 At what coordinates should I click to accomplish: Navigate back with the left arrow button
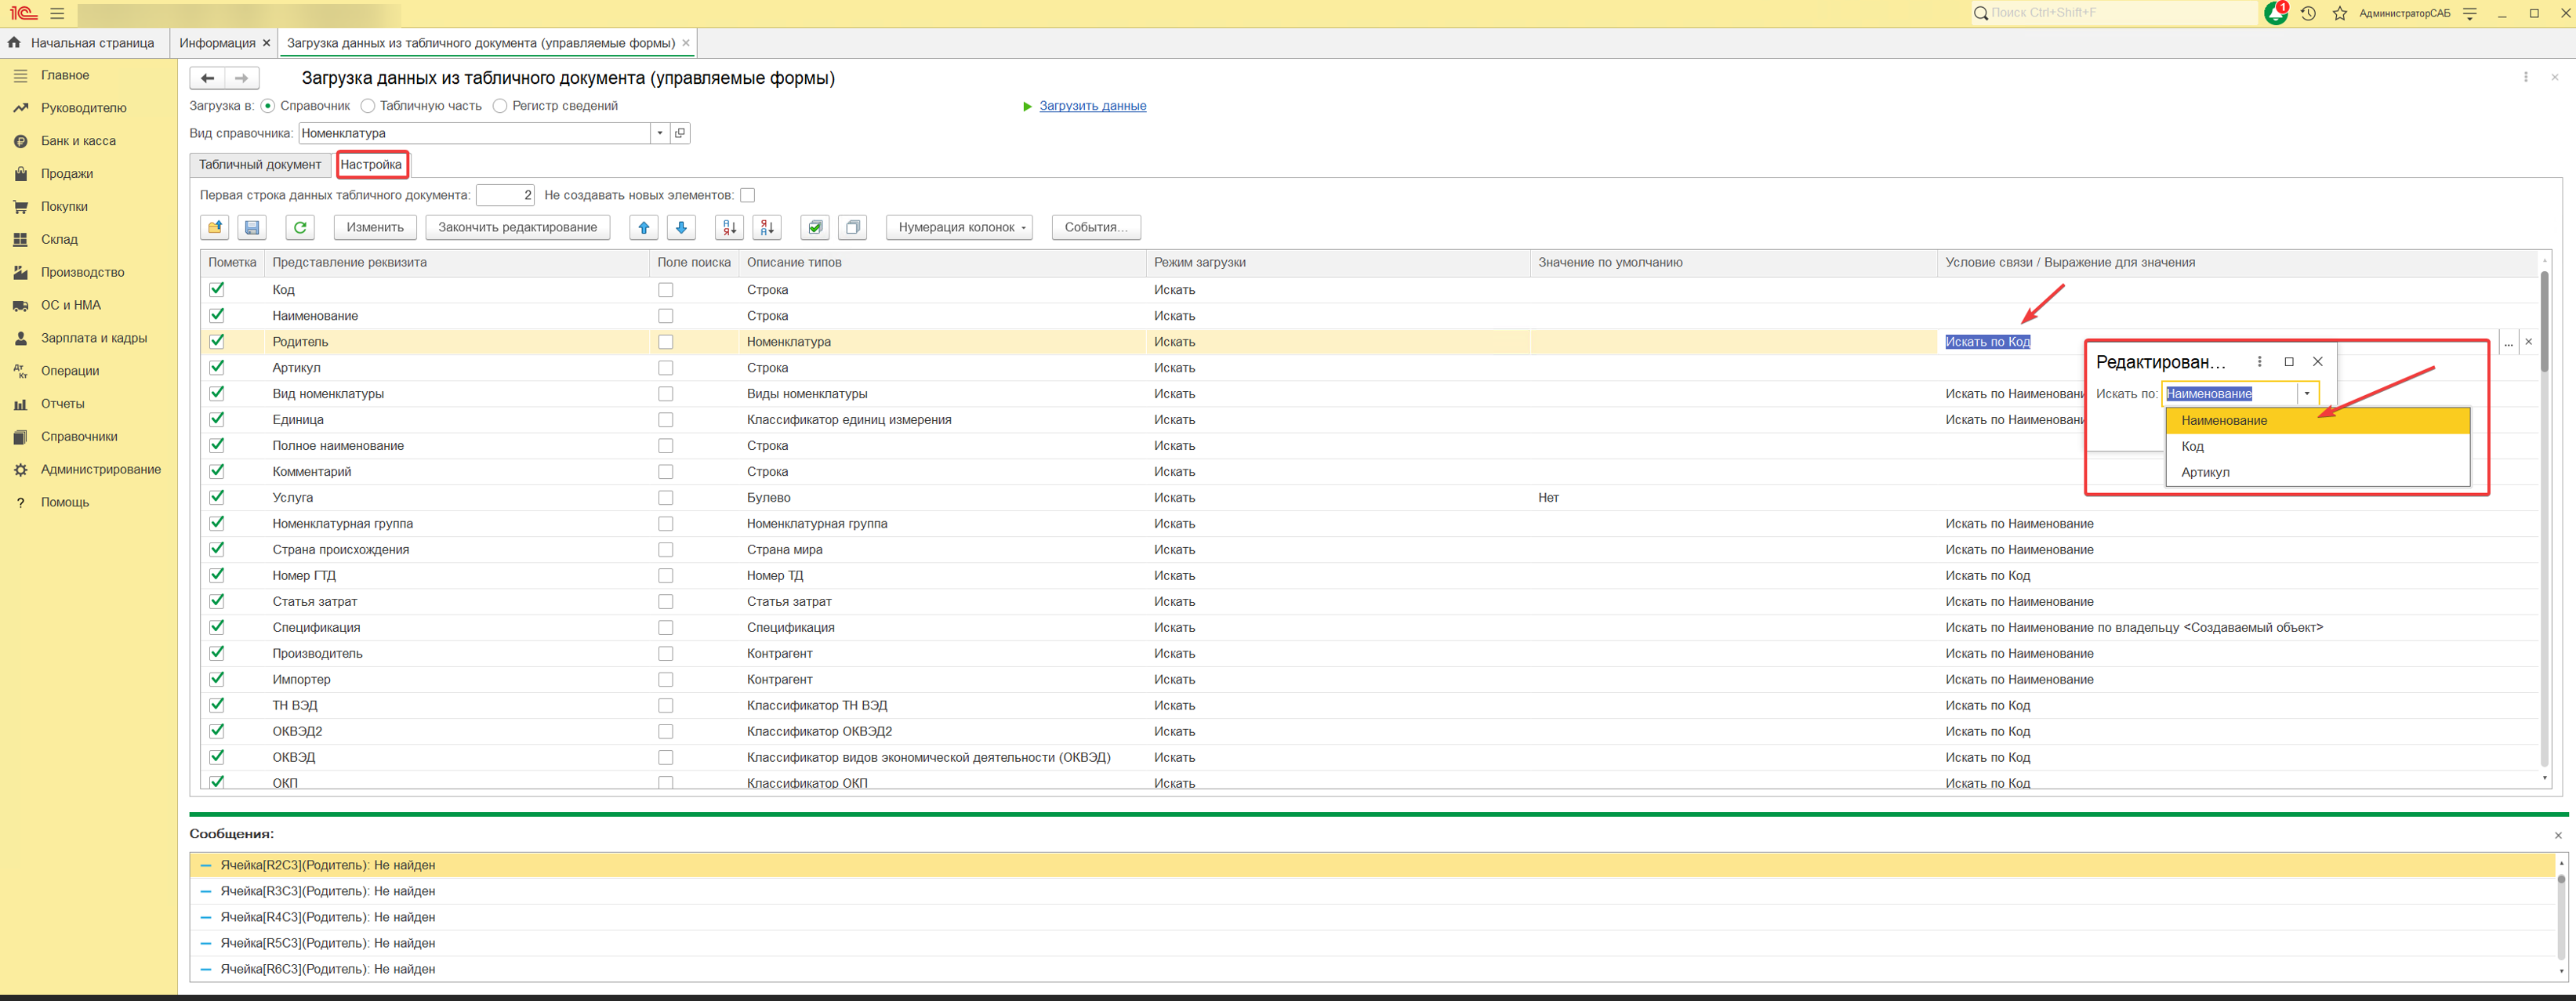pyautogui.click(x=207, y=78)
